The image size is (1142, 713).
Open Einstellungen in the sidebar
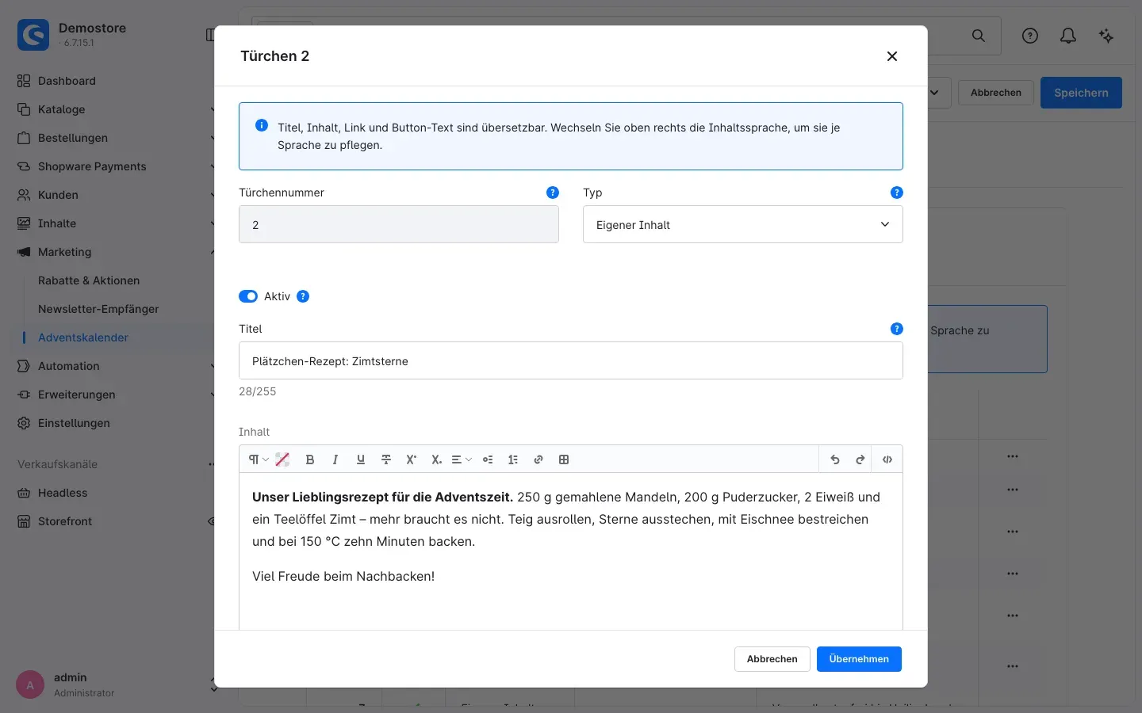(x=74, y=423)
